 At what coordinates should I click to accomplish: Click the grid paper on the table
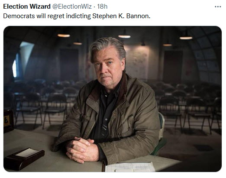tap(130, 167)
